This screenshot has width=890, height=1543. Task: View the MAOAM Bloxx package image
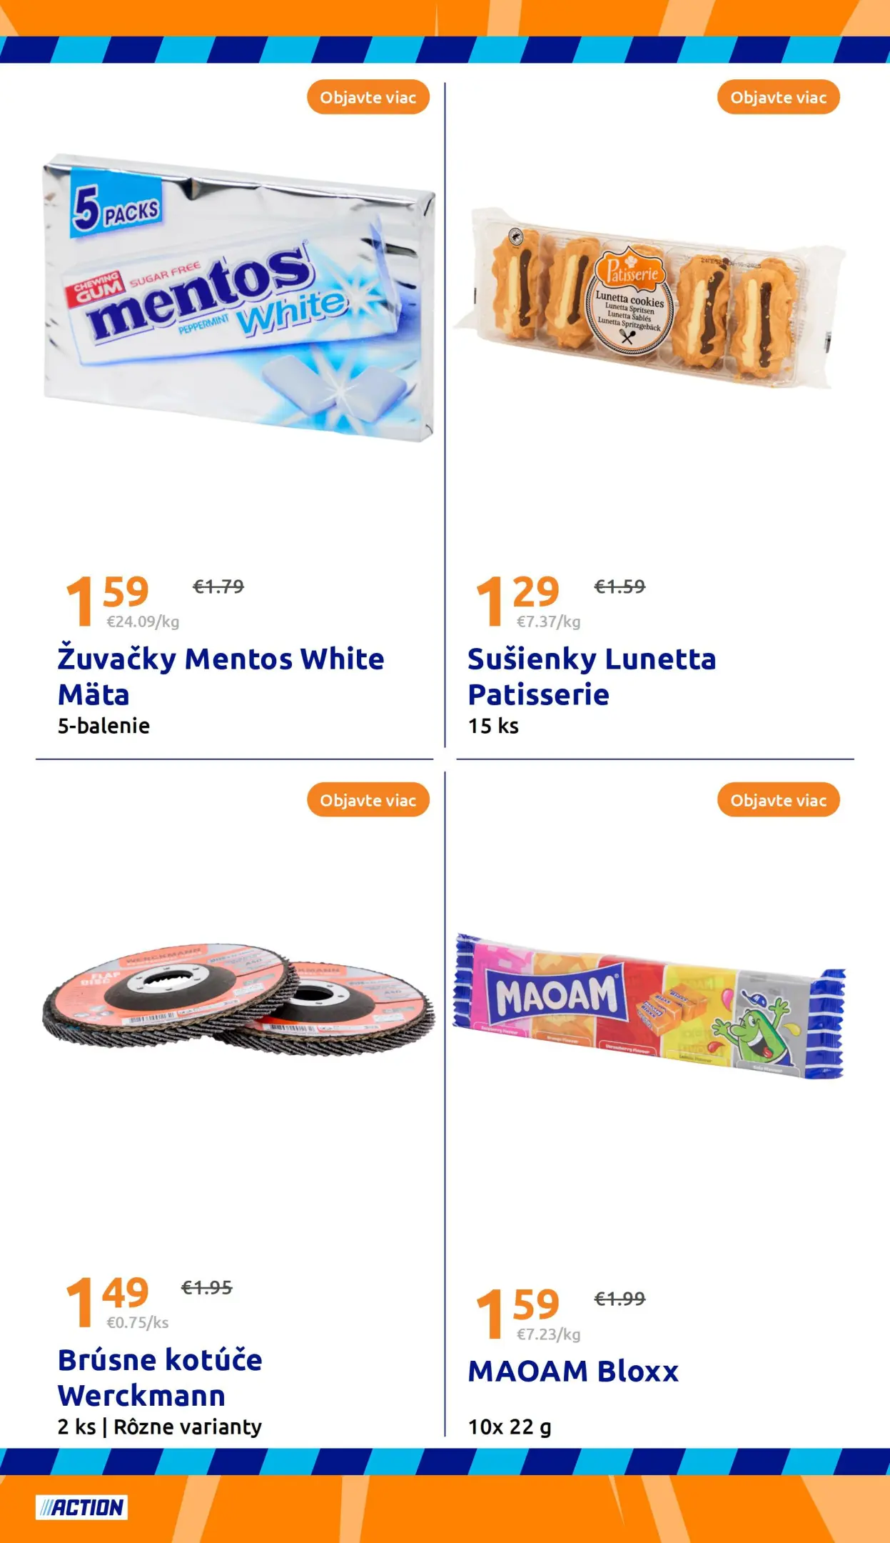coord(648,1006)
